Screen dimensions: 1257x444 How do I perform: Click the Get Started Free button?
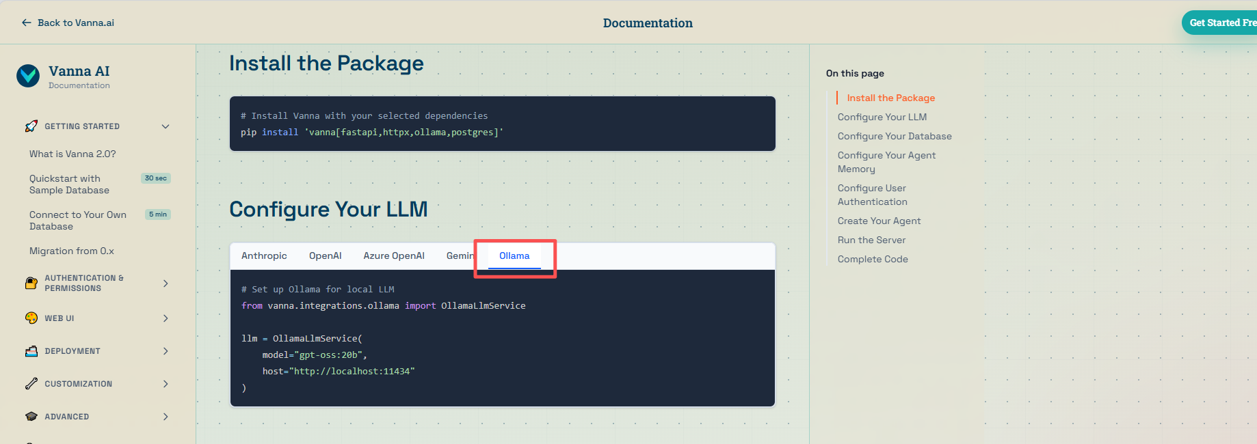(x=1219, y=23)
